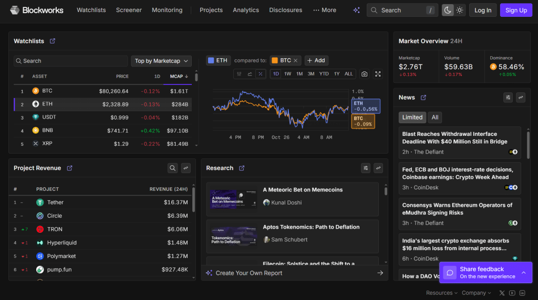Viewport: 538px width, 300px height.
Task: Open the Projects nav item
Action: 211,10
